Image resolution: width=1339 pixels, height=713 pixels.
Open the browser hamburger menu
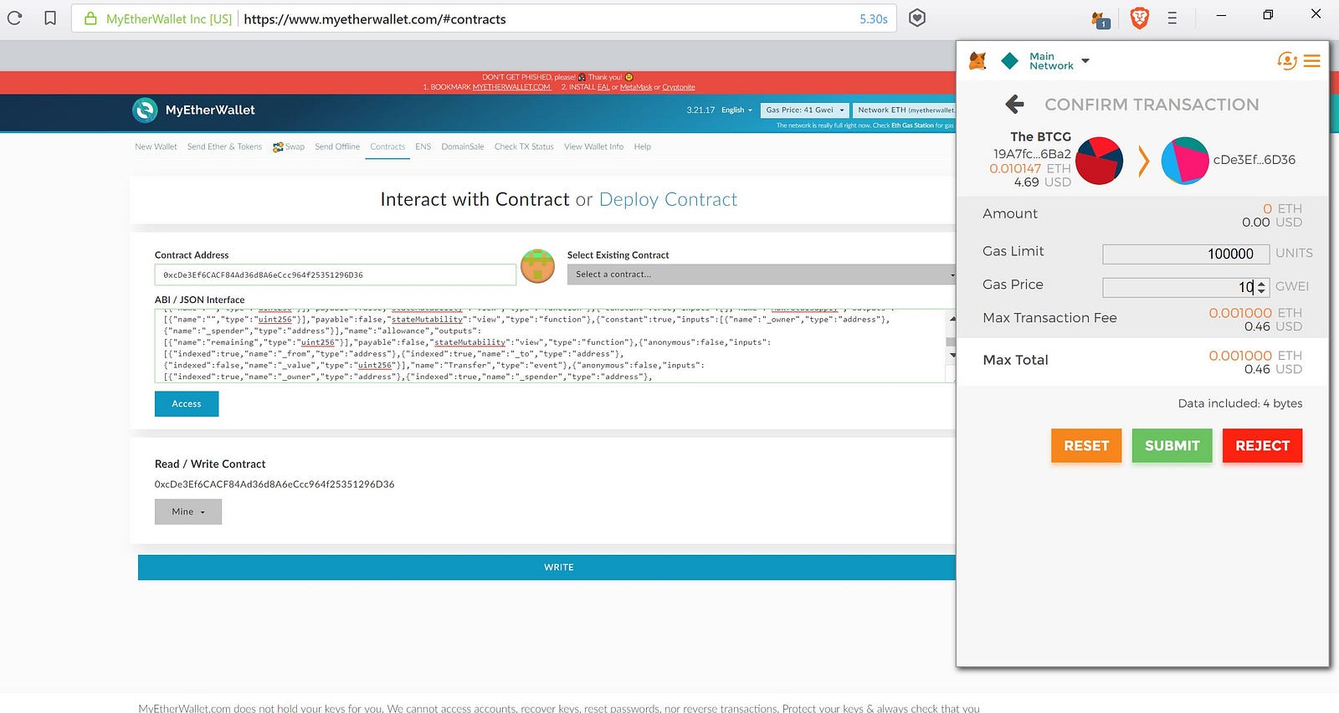(1172, 18)
